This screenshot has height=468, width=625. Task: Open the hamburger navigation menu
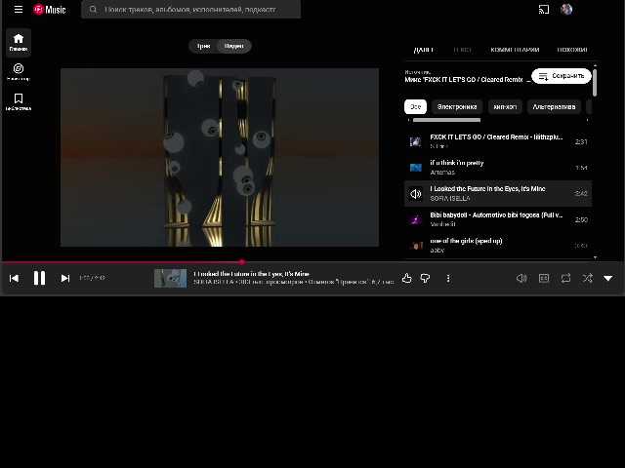19,9
